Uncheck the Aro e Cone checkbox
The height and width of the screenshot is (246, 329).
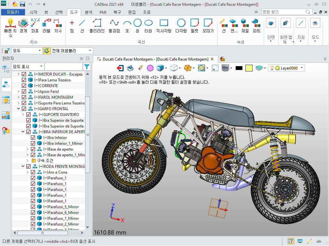33,172
